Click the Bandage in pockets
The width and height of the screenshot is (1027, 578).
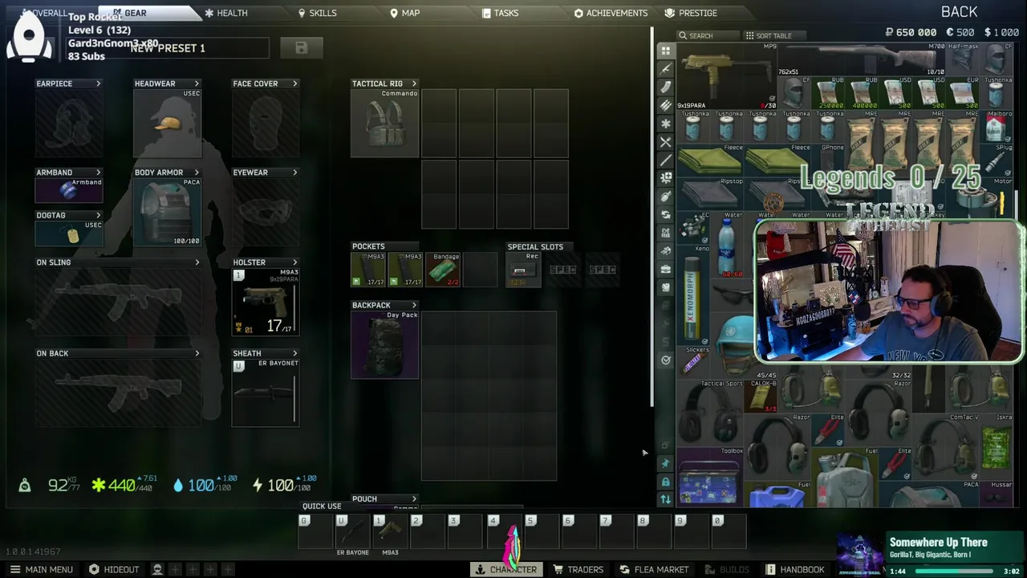(x=443, y=270)
